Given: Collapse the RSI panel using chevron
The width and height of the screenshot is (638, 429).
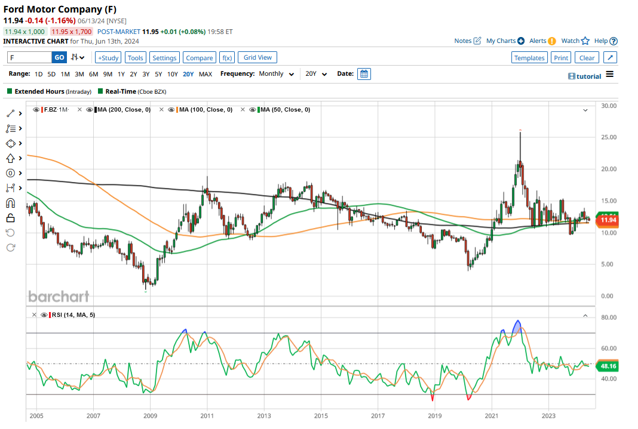Looking at the screenshot, I should 585,315.
